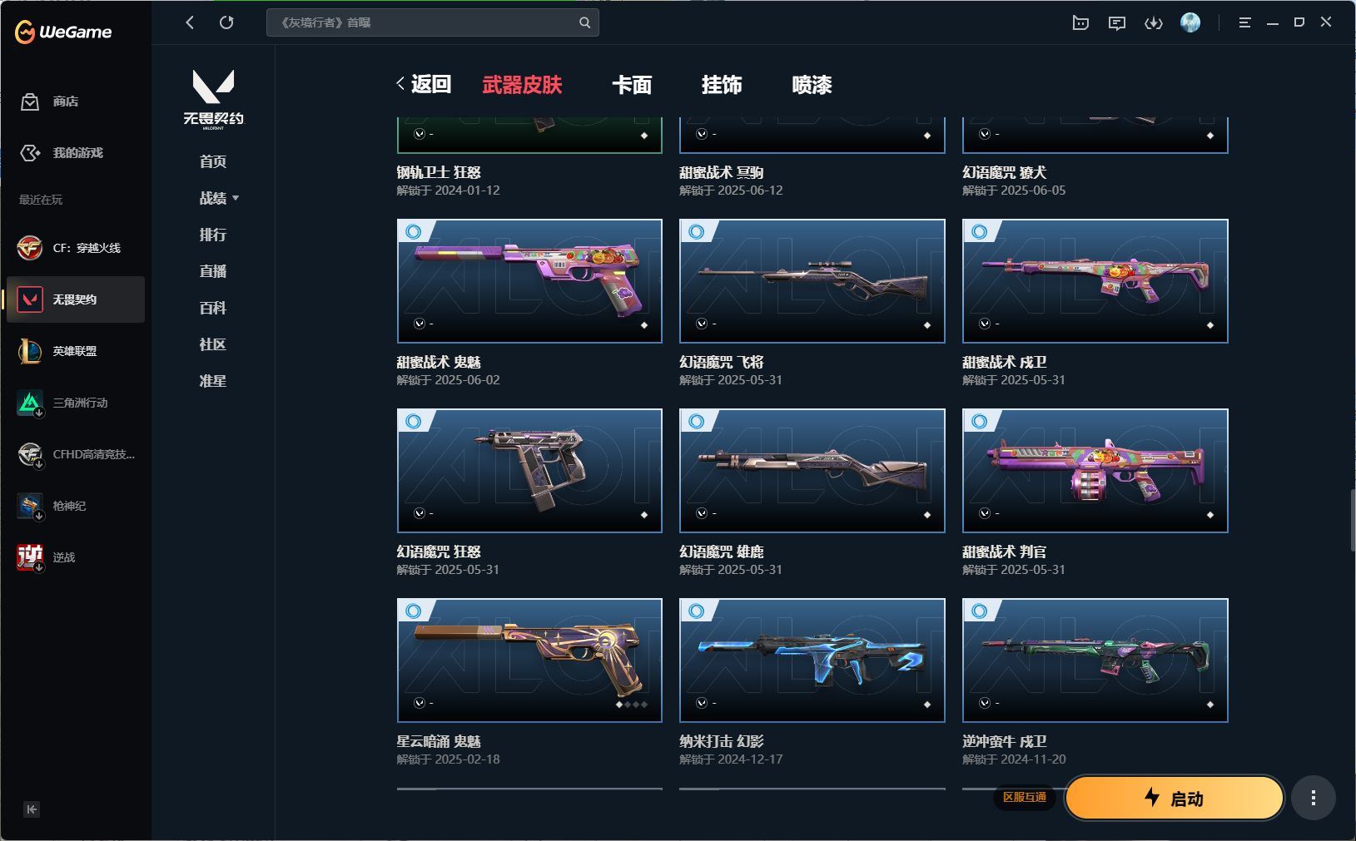Expand the 战绩 dropdown in game menu
This screenshot has height=841, width=1356.
[x=236, y=198]
